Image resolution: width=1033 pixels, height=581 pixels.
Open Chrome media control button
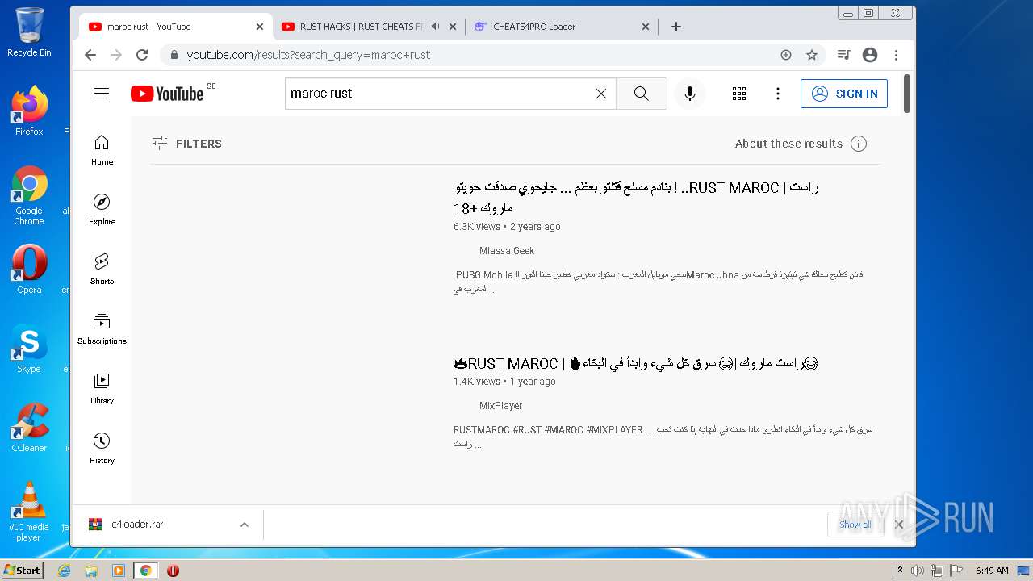tap(843, 55)
